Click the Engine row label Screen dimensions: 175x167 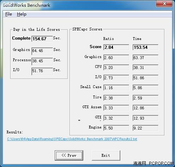click(95, 127)
